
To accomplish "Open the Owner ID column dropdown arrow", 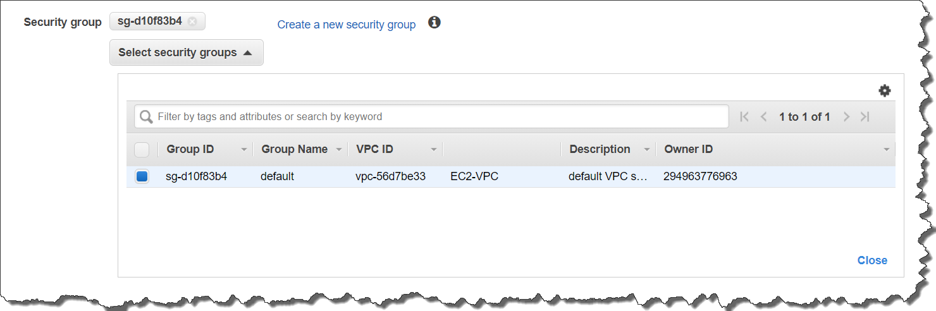I will (886, 150).
